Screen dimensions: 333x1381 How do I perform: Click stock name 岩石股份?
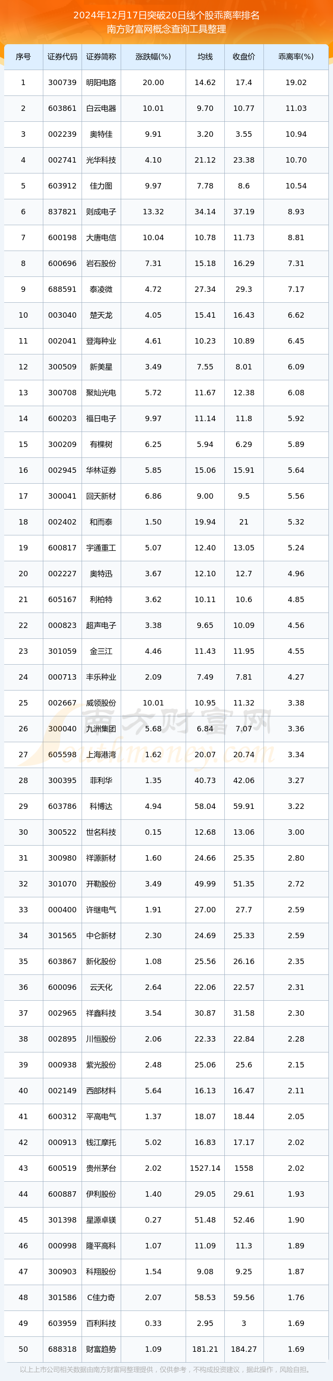[101, 264]
